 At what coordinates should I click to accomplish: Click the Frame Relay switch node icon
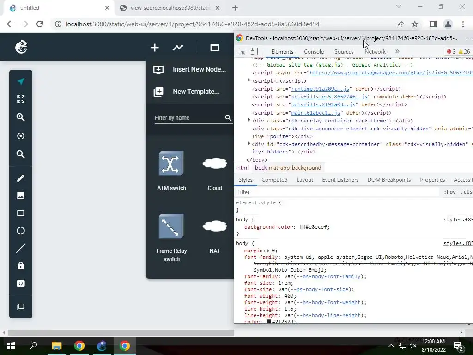[x=171, y=226]
